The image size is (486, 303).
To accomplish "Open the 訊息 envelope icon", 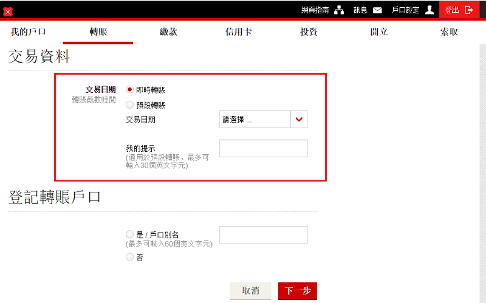I will [x=377, y=10].
